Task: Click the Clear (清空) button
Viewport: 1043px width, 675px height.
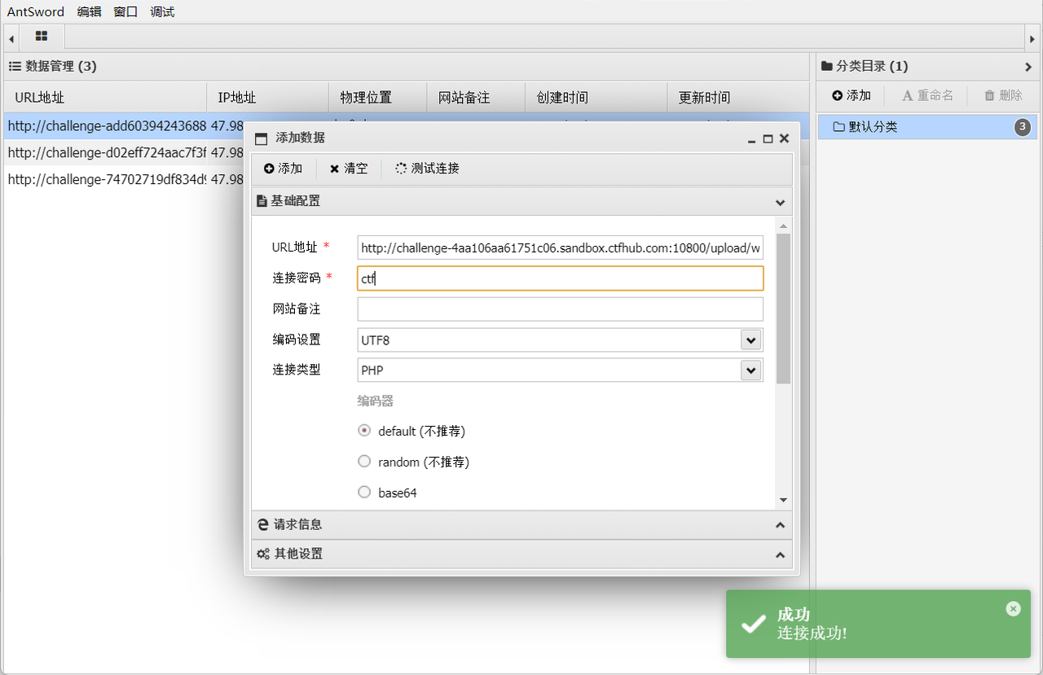Action: click(349, 169)
